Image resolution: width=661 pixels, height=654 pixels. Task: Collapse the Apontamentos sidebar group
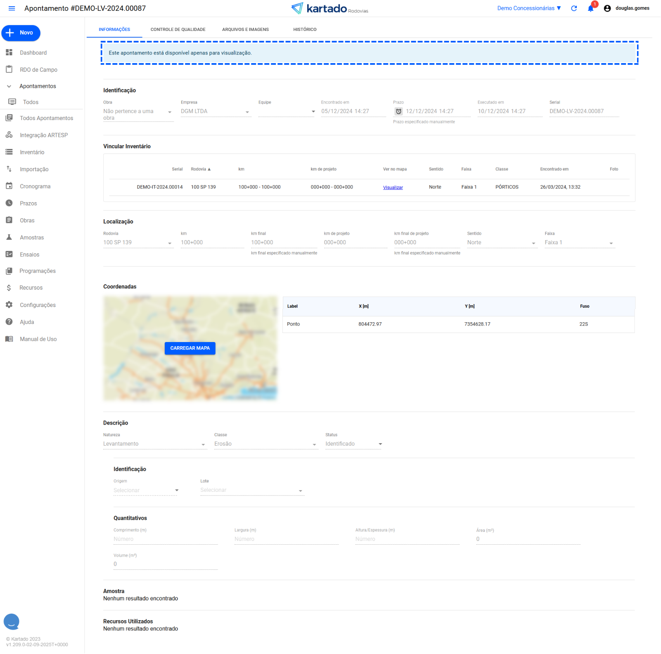[x=9, y=86]
